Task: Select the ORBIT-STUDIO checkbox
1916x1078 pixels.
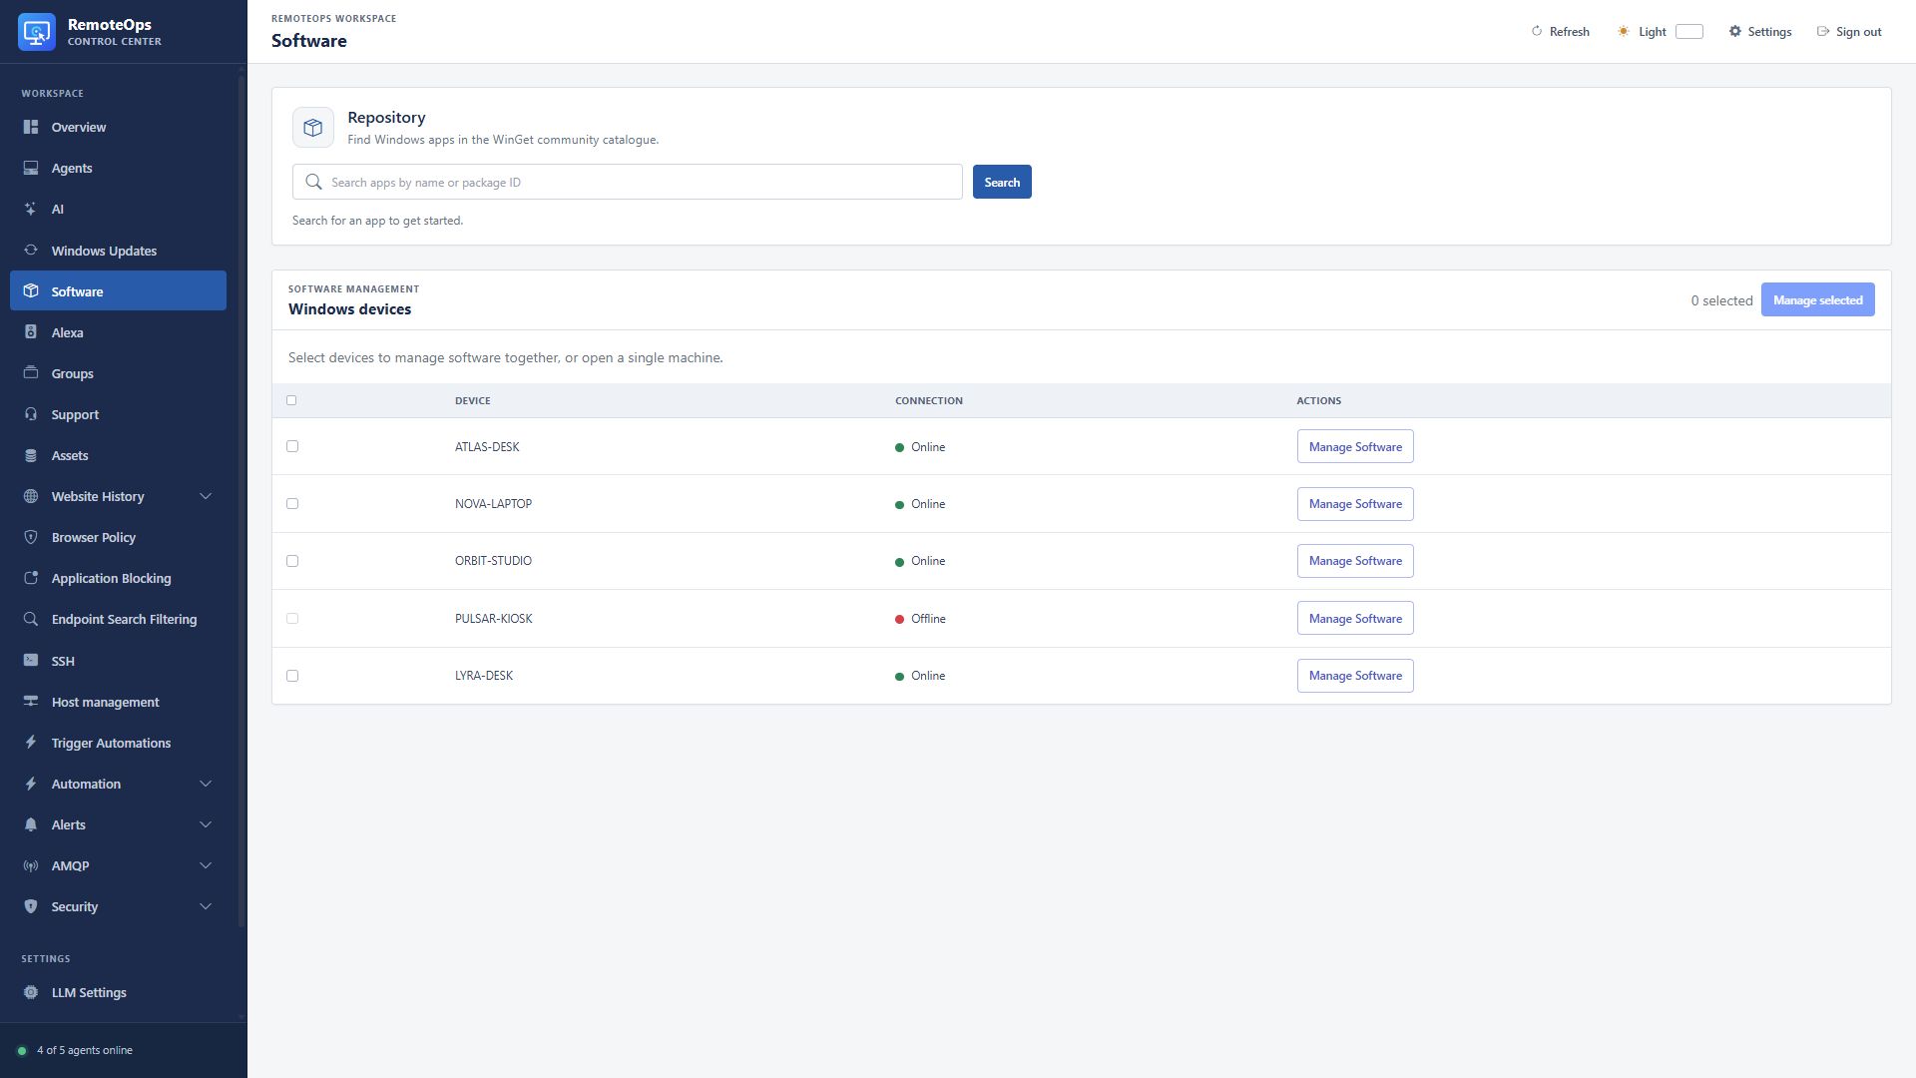Action: (x=292, y=561)
